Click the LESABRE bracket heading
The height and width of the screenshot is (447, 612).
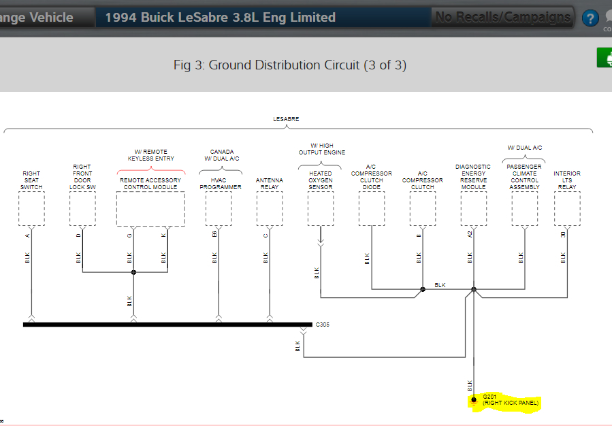tap(286, 119)
